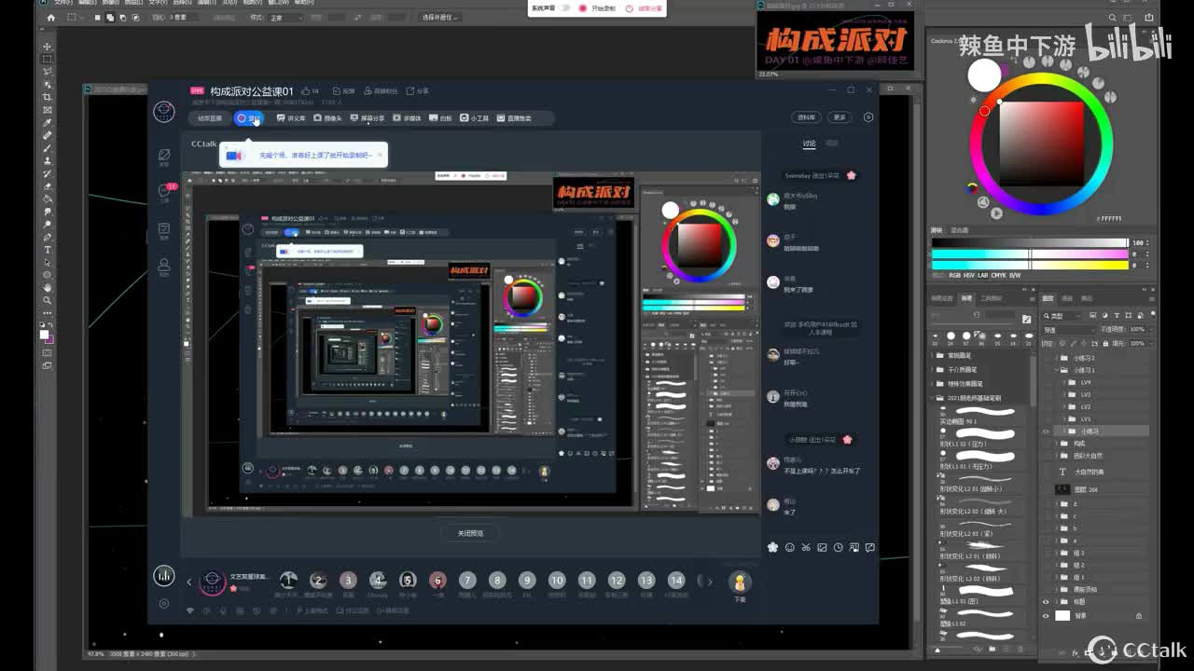Toggle visibility of 标题 layer group
Screen dimensions: 1194x671
point(1046,602)
